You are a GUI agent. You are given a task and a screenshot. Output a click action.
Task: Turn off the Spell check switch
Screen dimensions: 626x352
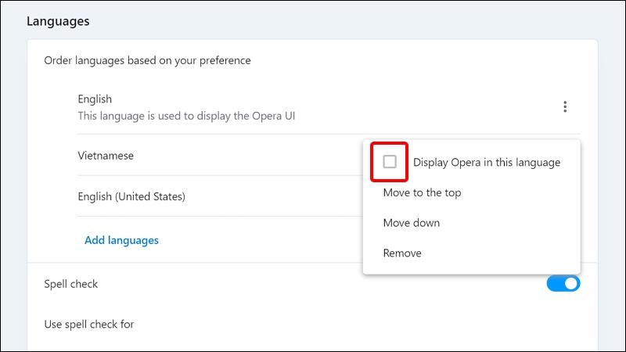point(563,283)
